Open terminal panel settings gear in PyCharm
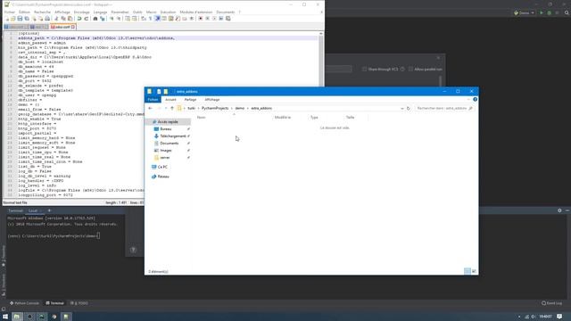Viewport: 571px width, 321px height. (559, 210)
